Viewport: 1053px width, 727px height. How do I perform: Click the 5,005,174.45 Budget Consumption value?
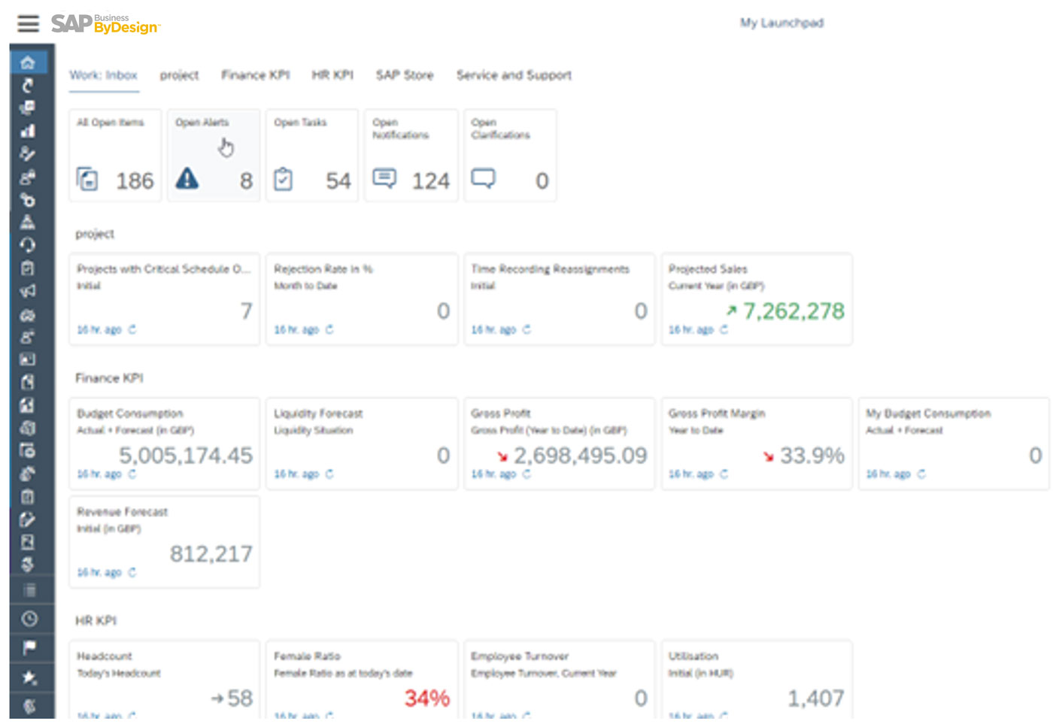pyautogui.click(x=186, y=455)
